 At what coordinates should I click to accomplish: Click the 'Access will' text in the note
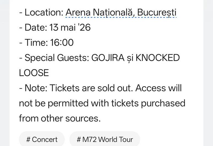tap(159, 88)
